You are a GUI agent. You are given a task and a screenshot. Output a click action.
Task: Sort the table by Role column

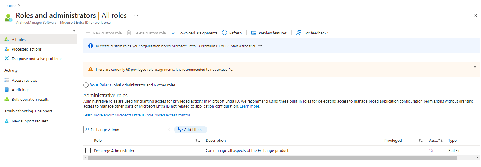tap(198, 141)
